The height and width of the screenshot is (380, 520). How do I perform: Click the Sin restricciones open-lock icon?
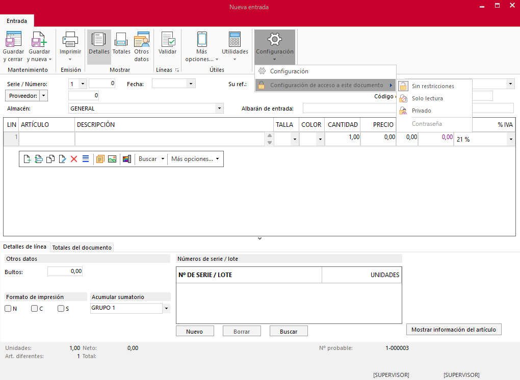(403, 86)
